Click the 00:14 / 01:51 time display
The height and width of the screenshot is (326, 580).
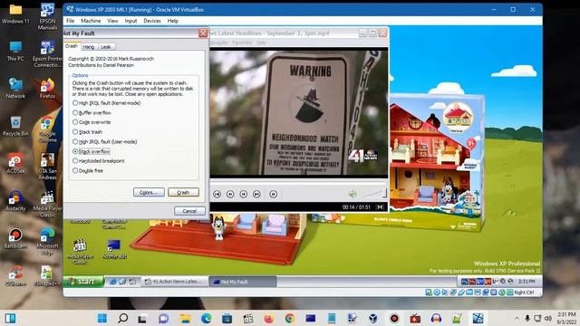click(x=356, y=207)
